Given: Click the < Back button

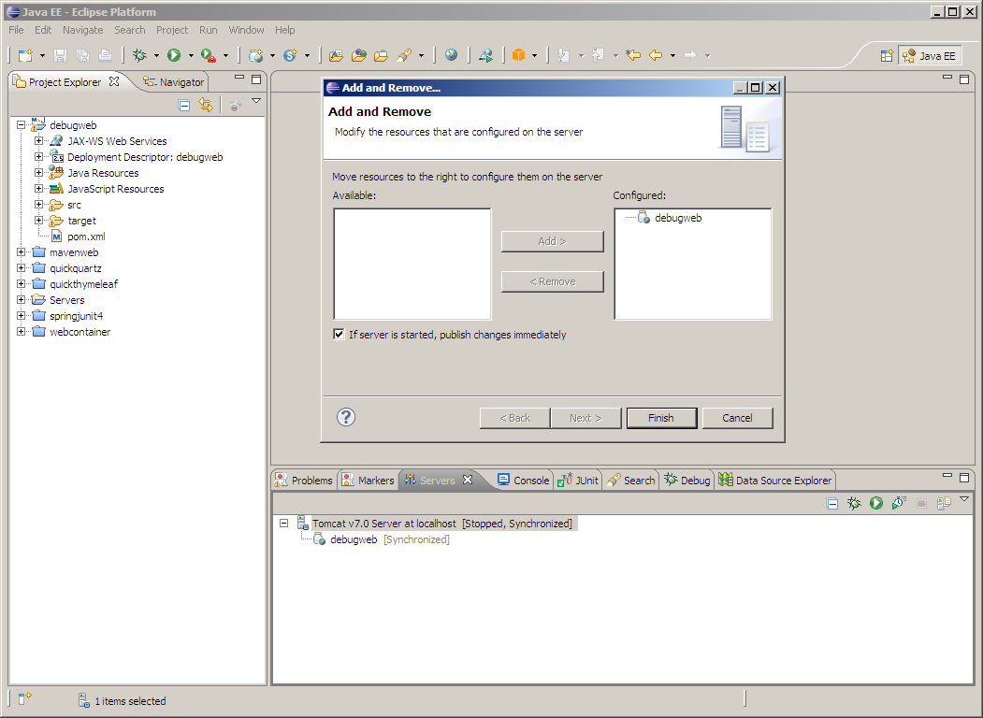Looking at the screenshot, I should (x=515, y=418).
